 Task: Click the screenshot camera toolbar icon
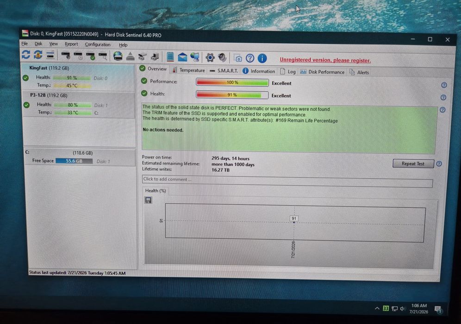point(238,58)
